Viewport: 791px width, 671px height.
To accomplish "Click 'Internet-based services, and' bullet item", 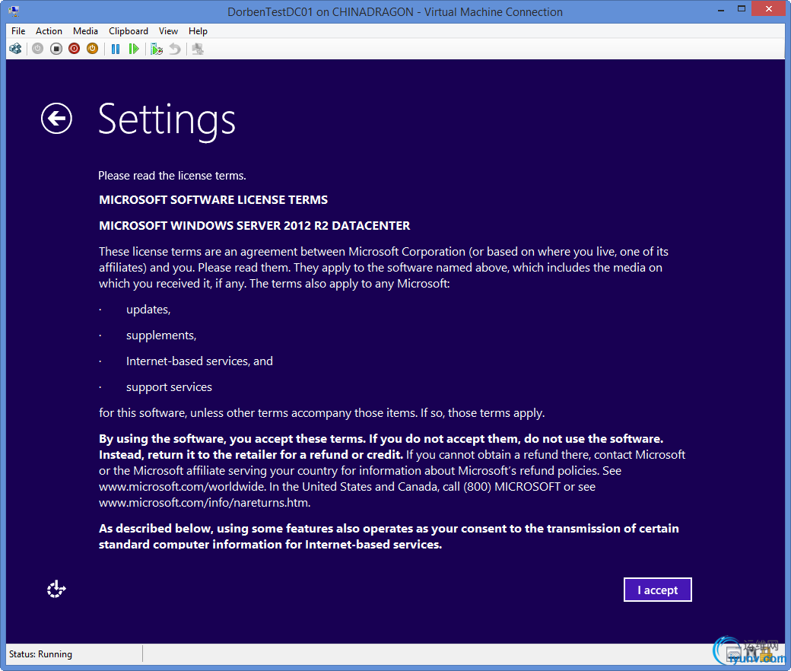I will (199, 361).
